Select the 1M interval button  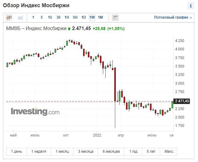pos(100,17)
